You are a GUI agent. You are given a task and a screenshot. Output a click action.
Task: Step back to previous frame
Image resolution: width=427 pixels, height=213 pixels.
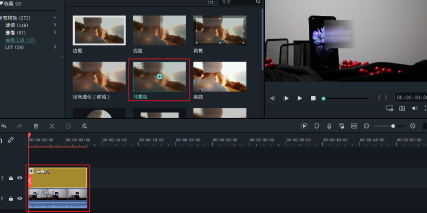pos(272,98)
